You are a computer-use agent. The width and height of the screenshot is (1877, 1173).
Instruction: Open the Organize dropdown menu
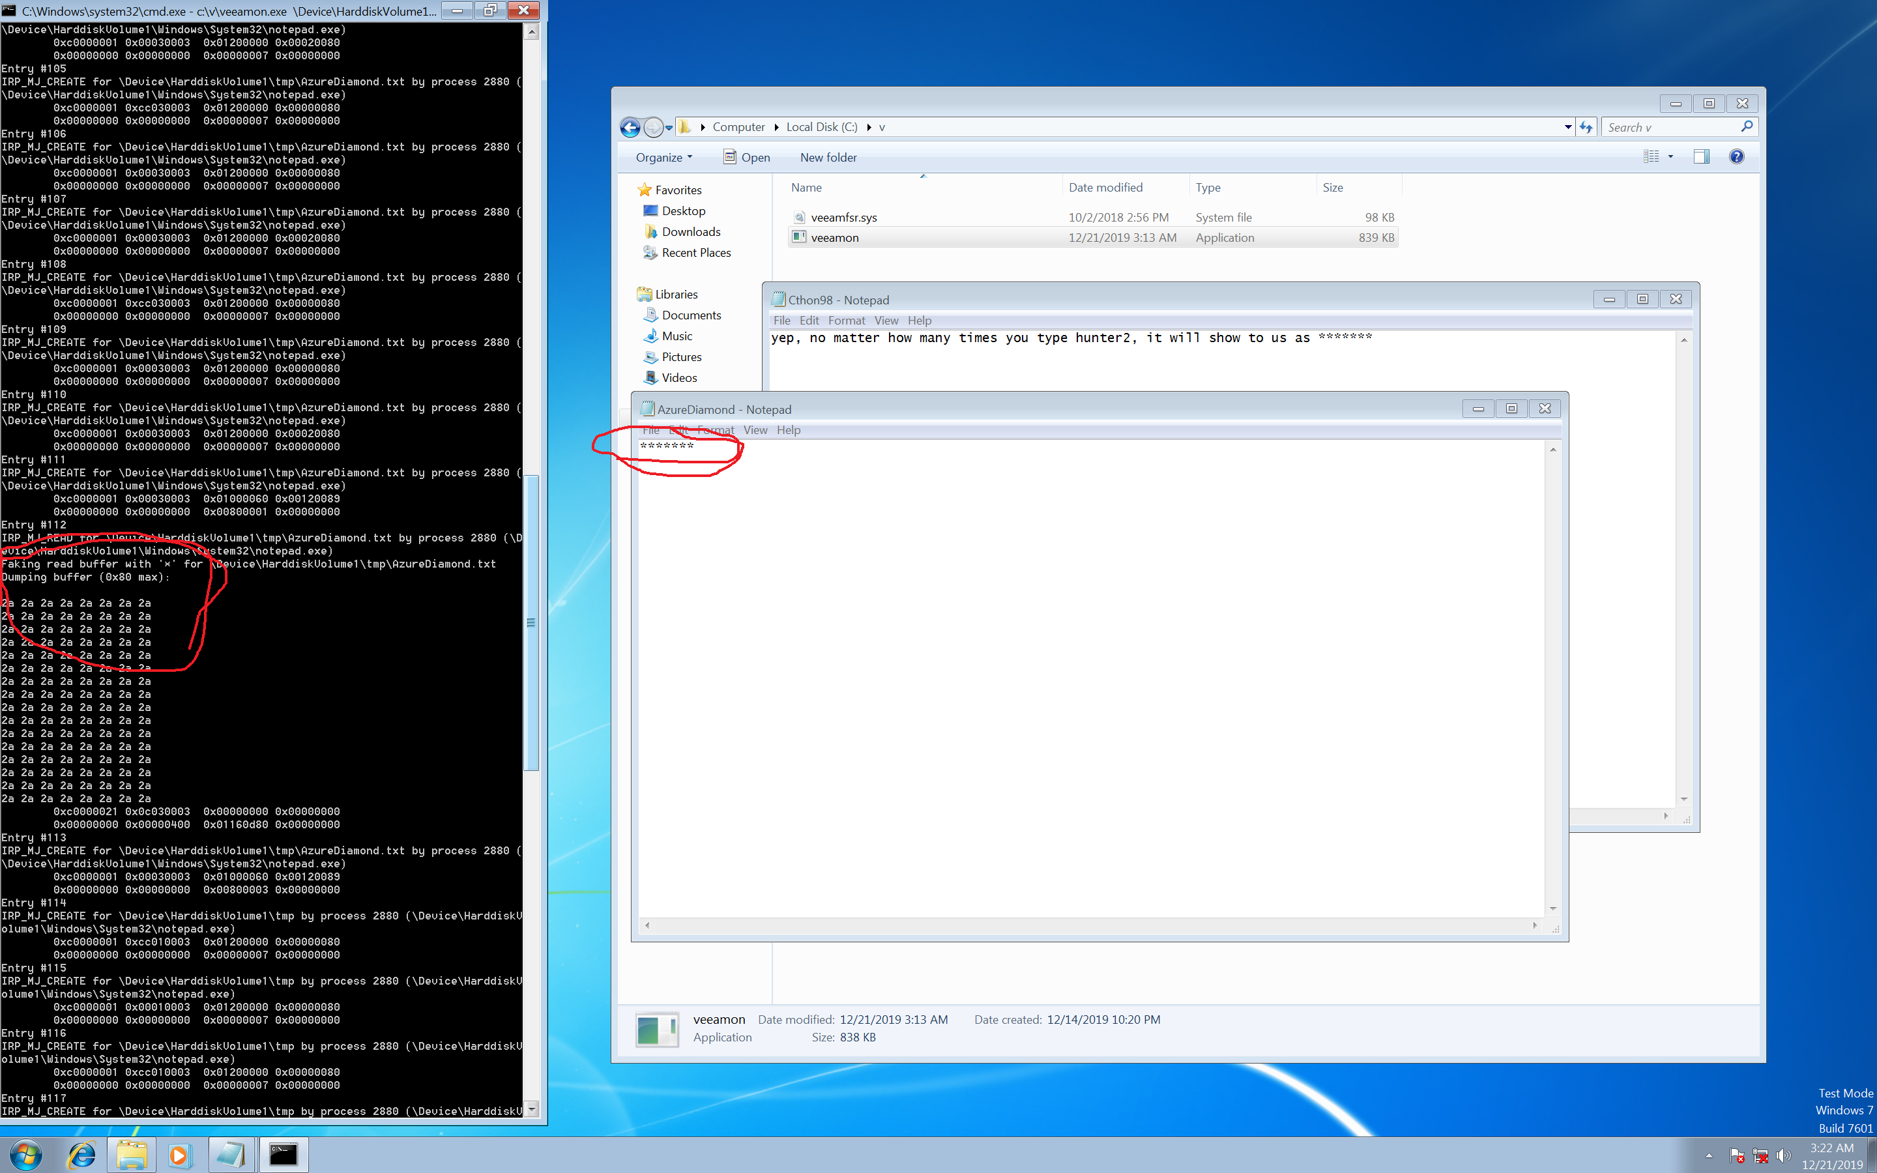coord(664,158)
